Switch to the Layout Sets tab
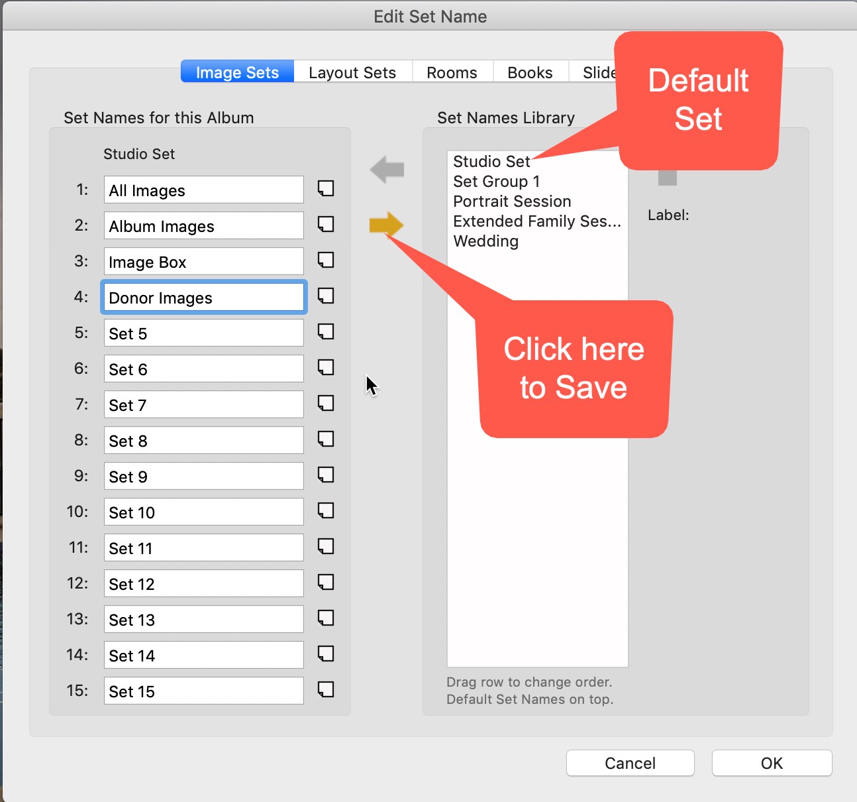Viewport: 857px width, 802px height. [352, 72]
